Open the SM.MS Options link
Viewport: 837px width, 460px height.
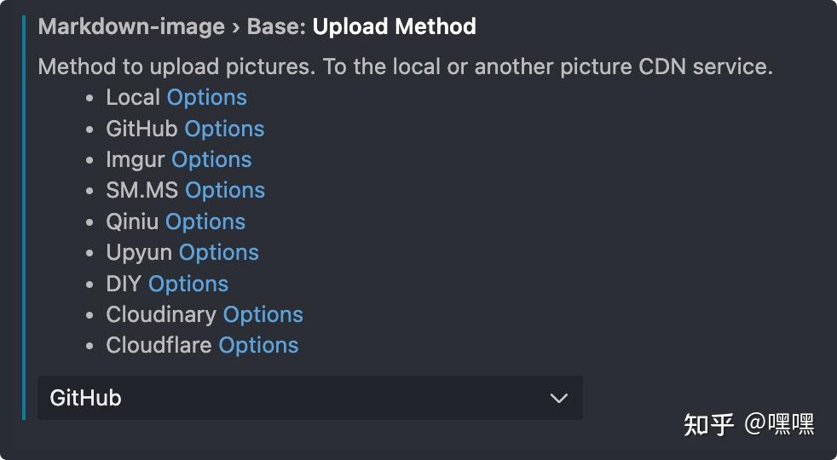tap(225, 190)
